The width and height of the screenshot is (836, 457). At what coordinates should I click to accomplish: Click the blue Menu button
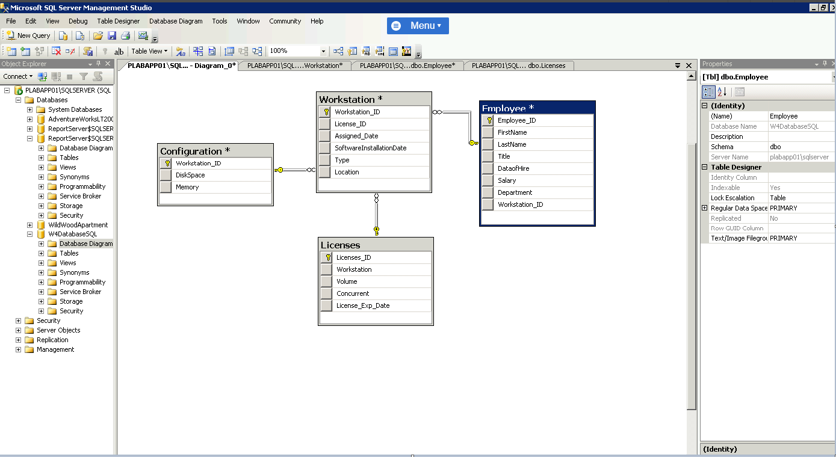click(x=418, y=26)
